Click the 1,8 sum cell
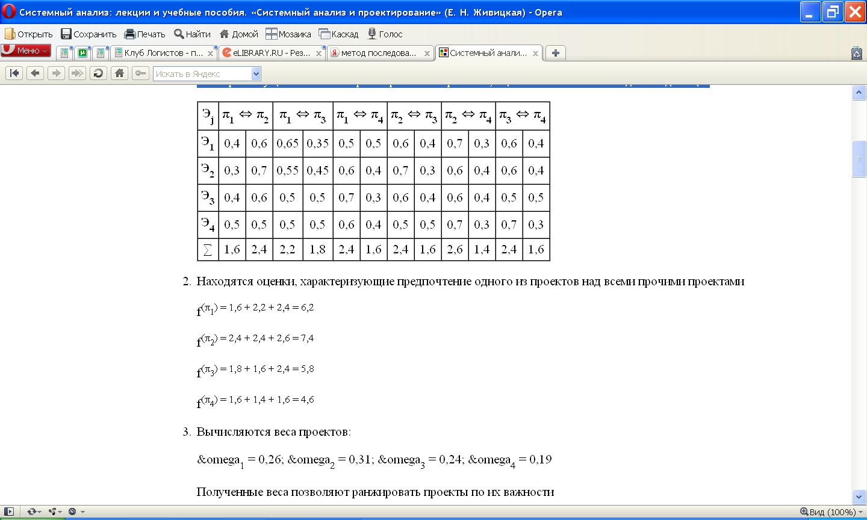The image size is (867, 520). [x=318, y=249]
